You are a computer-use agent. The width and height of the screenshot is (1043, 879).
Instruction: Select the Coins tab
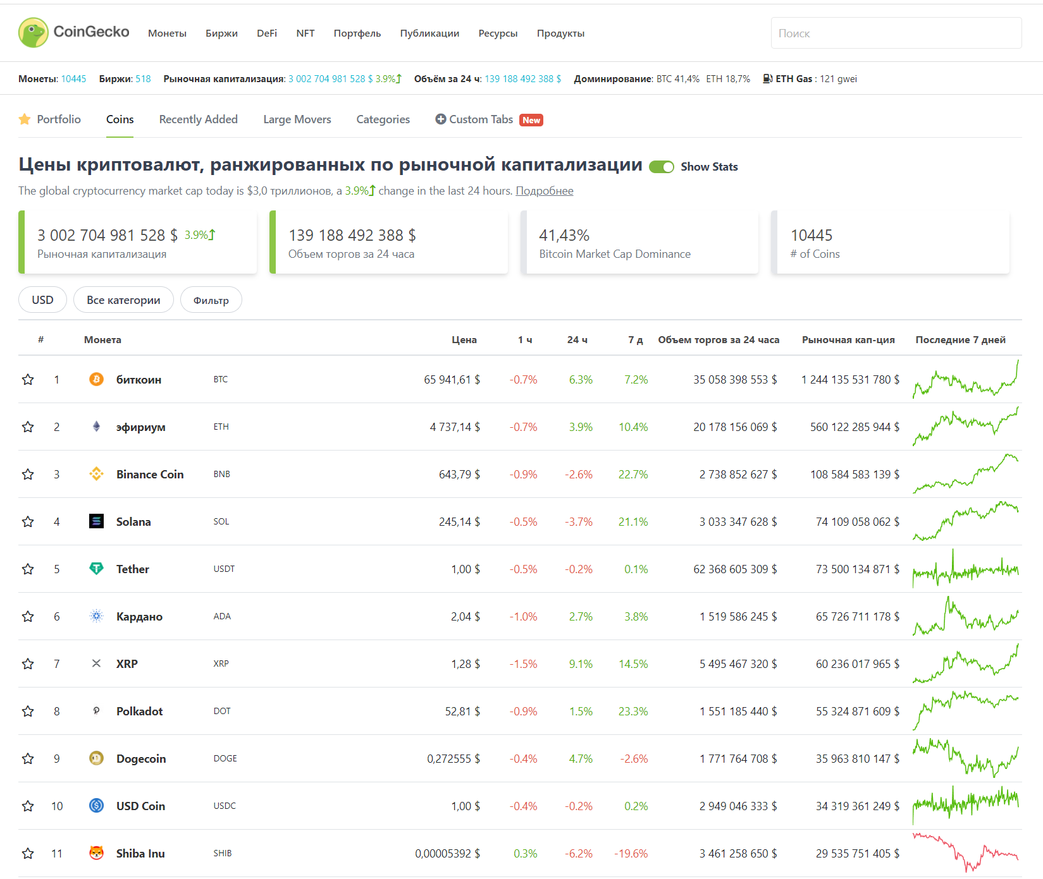[120, 119]
